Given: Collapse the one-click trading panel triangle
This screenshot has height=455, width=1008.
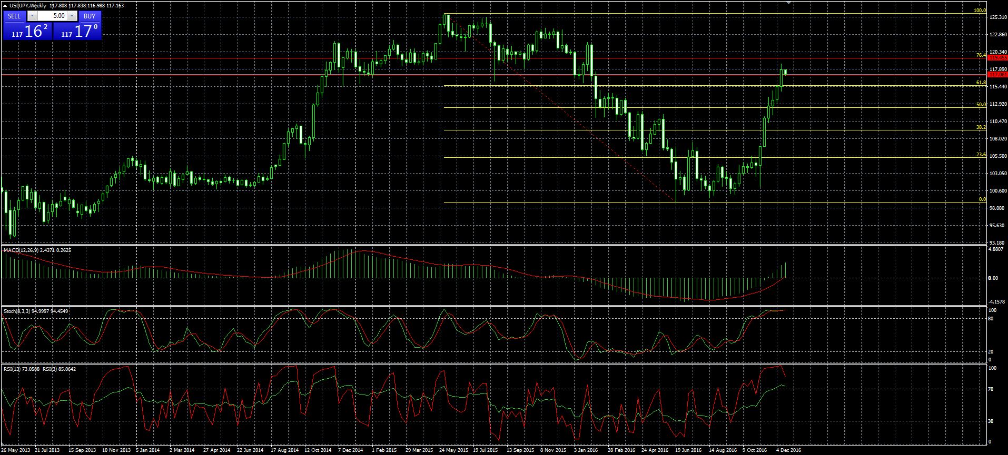Looking at the screenshot, I should 5,5.
